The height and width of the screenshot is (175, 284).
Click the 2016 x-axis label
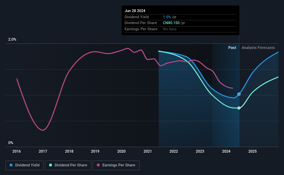click(17, 151)
